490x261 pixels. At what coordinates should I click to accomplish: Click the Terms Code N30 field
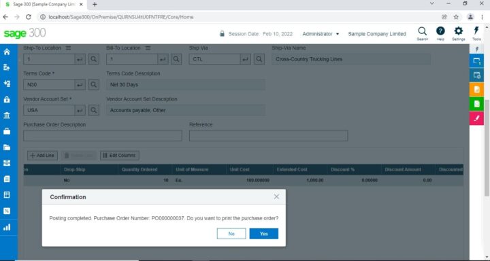[x=49, y=84]
